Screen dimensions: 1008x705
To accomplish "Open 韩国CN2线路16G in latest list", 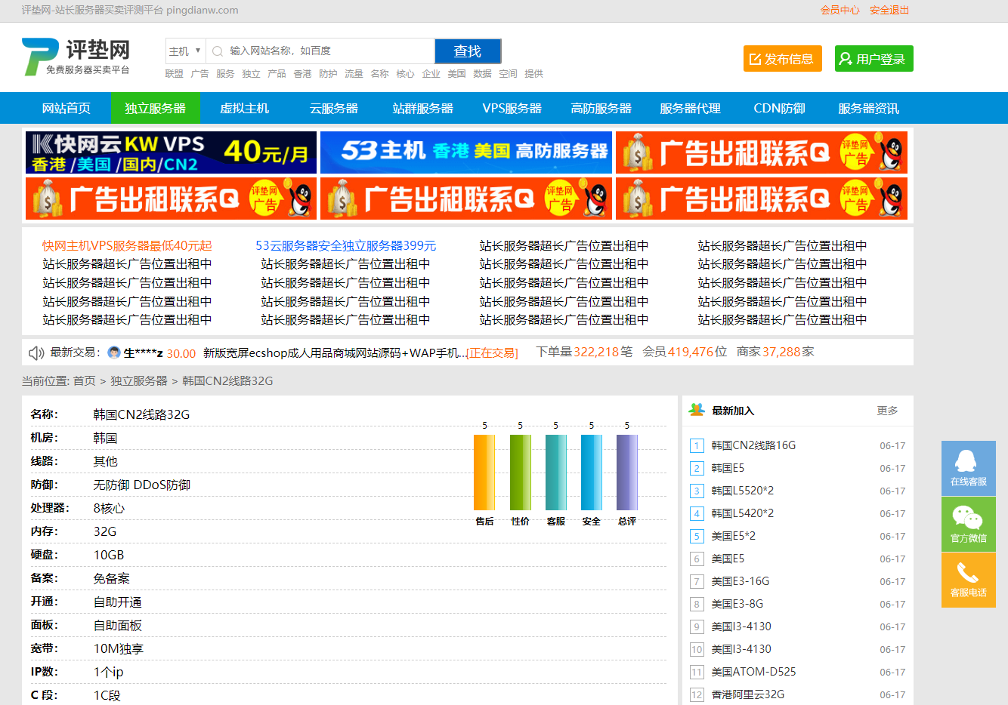I will tap(753, 445).
